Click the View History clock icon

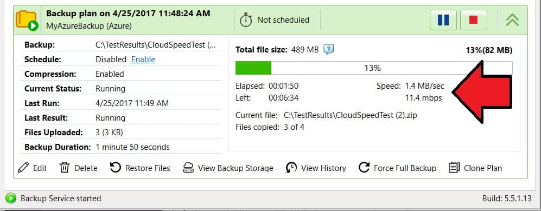pos(291,168)
